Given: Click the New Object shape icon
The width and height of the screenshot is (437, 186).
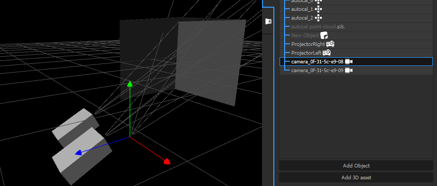Looking at the screenshot, I should [324, 36].
